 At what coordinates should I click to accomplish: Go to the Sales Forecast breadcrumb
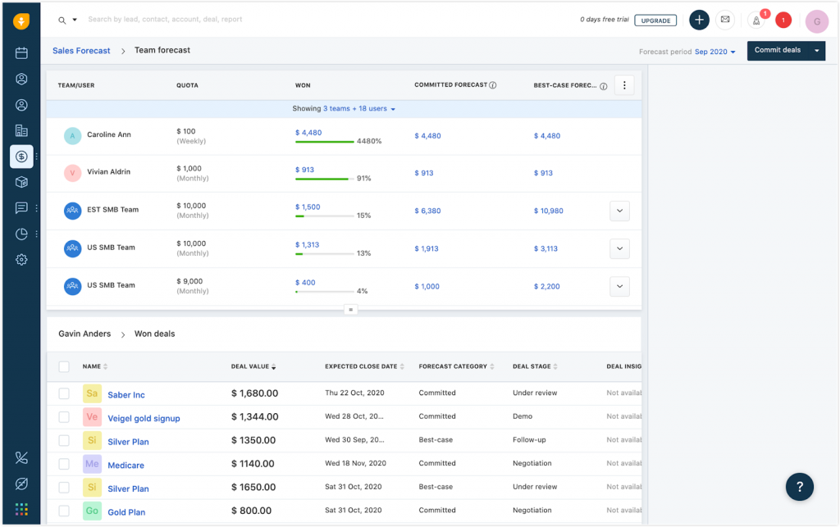pos(81,51)
